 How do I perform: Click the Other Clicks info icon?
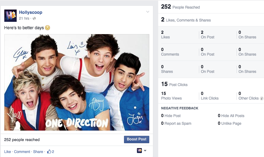point(262,98)
